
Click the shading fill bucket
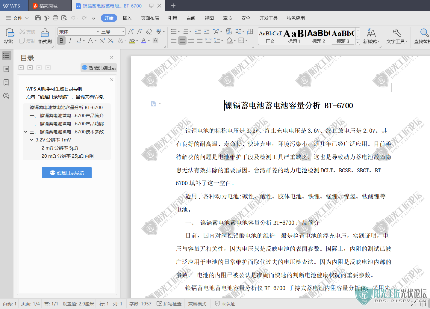click(x=230, y=40)
